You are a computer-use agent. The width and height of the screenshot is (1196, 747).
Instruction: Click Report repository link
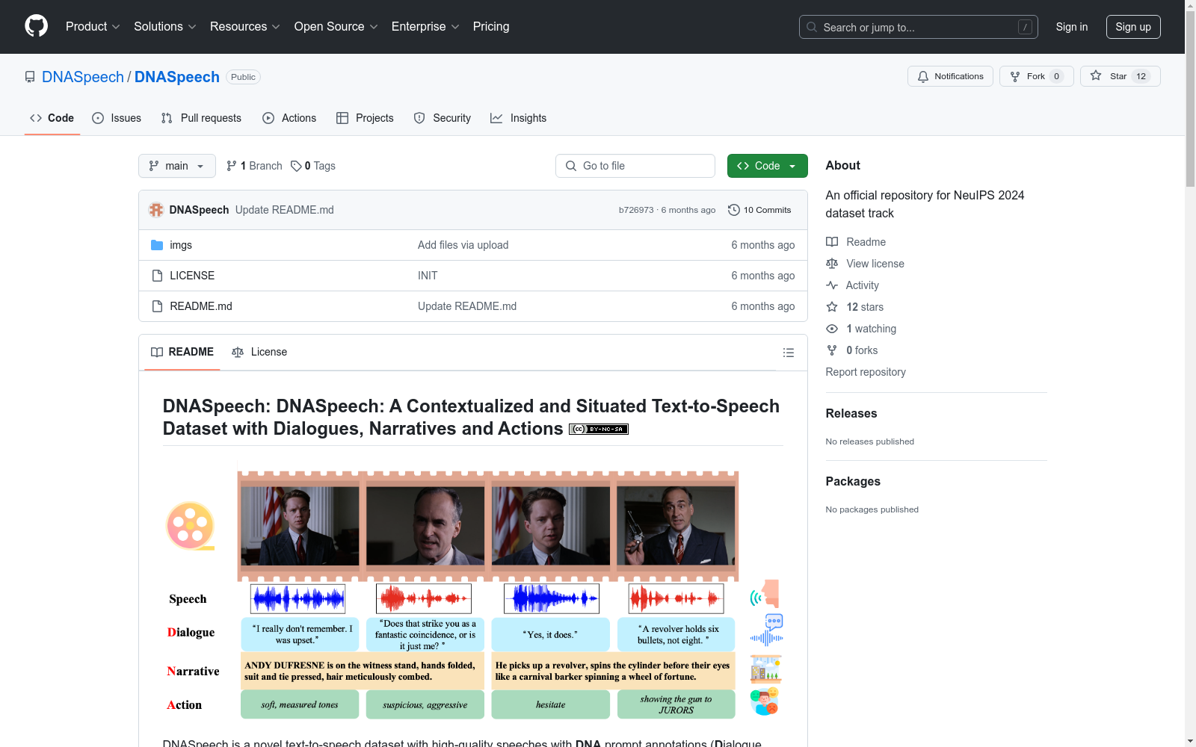click(x=866, y=372)
